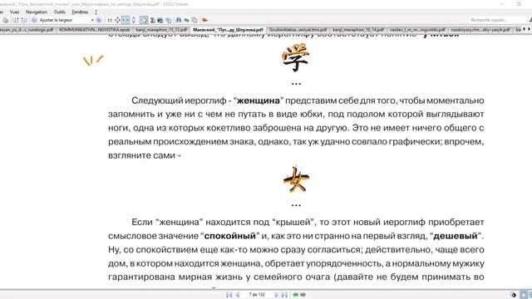Click the kanji 学 image
The height and width of the screenshot is (299, 532).
point(296,57)
